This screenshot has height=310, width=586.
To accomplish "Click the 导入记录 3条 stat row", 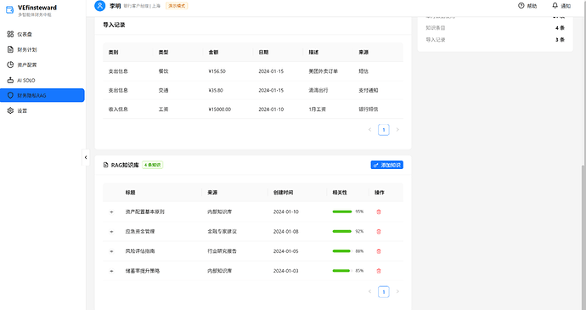I will [x=495, y=40].
